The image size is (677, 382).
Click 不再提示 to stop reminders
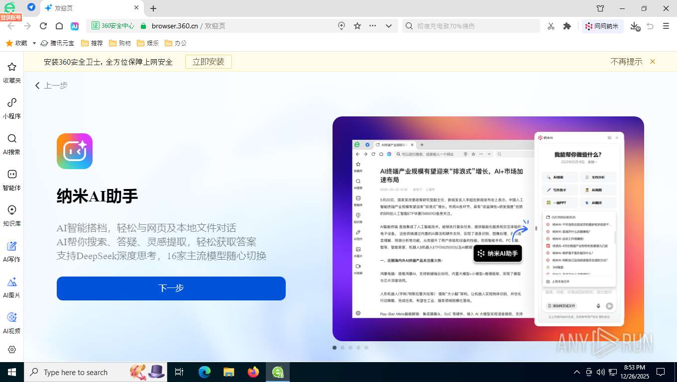pyautogui.click(x=626, y=62)
